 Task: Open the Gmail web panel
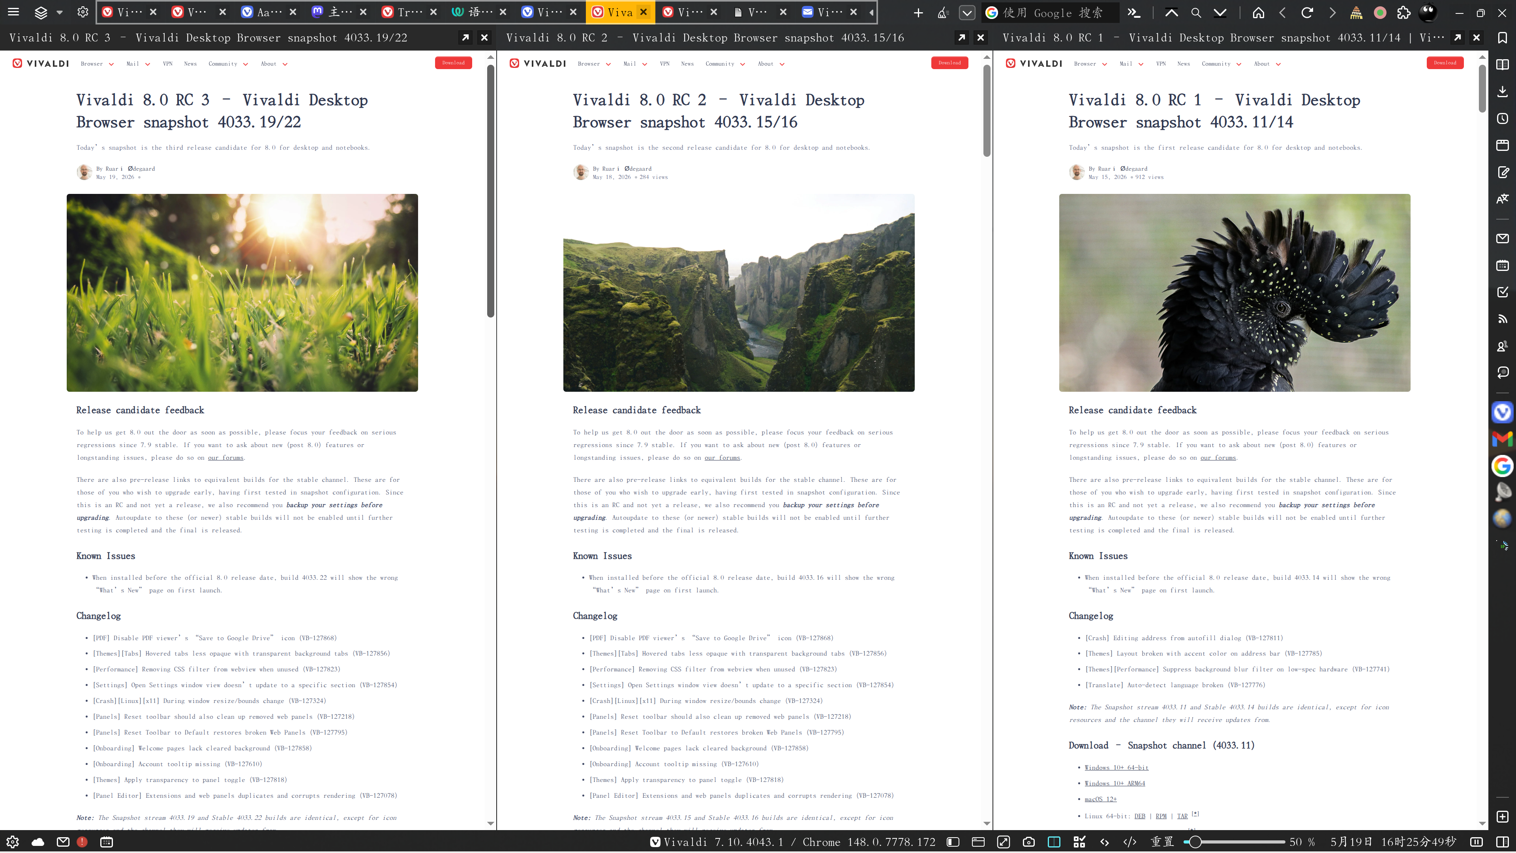click(x=1503, y=439)
